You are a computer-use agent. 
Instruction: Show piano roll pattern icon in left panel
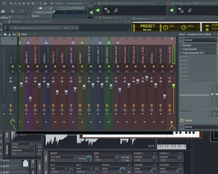[3, 11]
